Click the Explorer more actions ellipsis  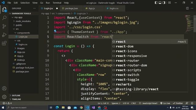coord(34,8)
